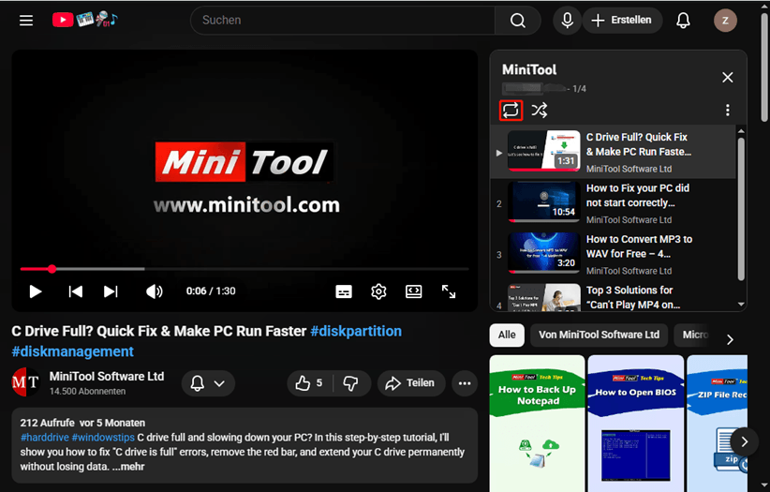The height and width of the screenshot is (492, 770).
Task: Open the account avatar menu
Action: (725, 21)
